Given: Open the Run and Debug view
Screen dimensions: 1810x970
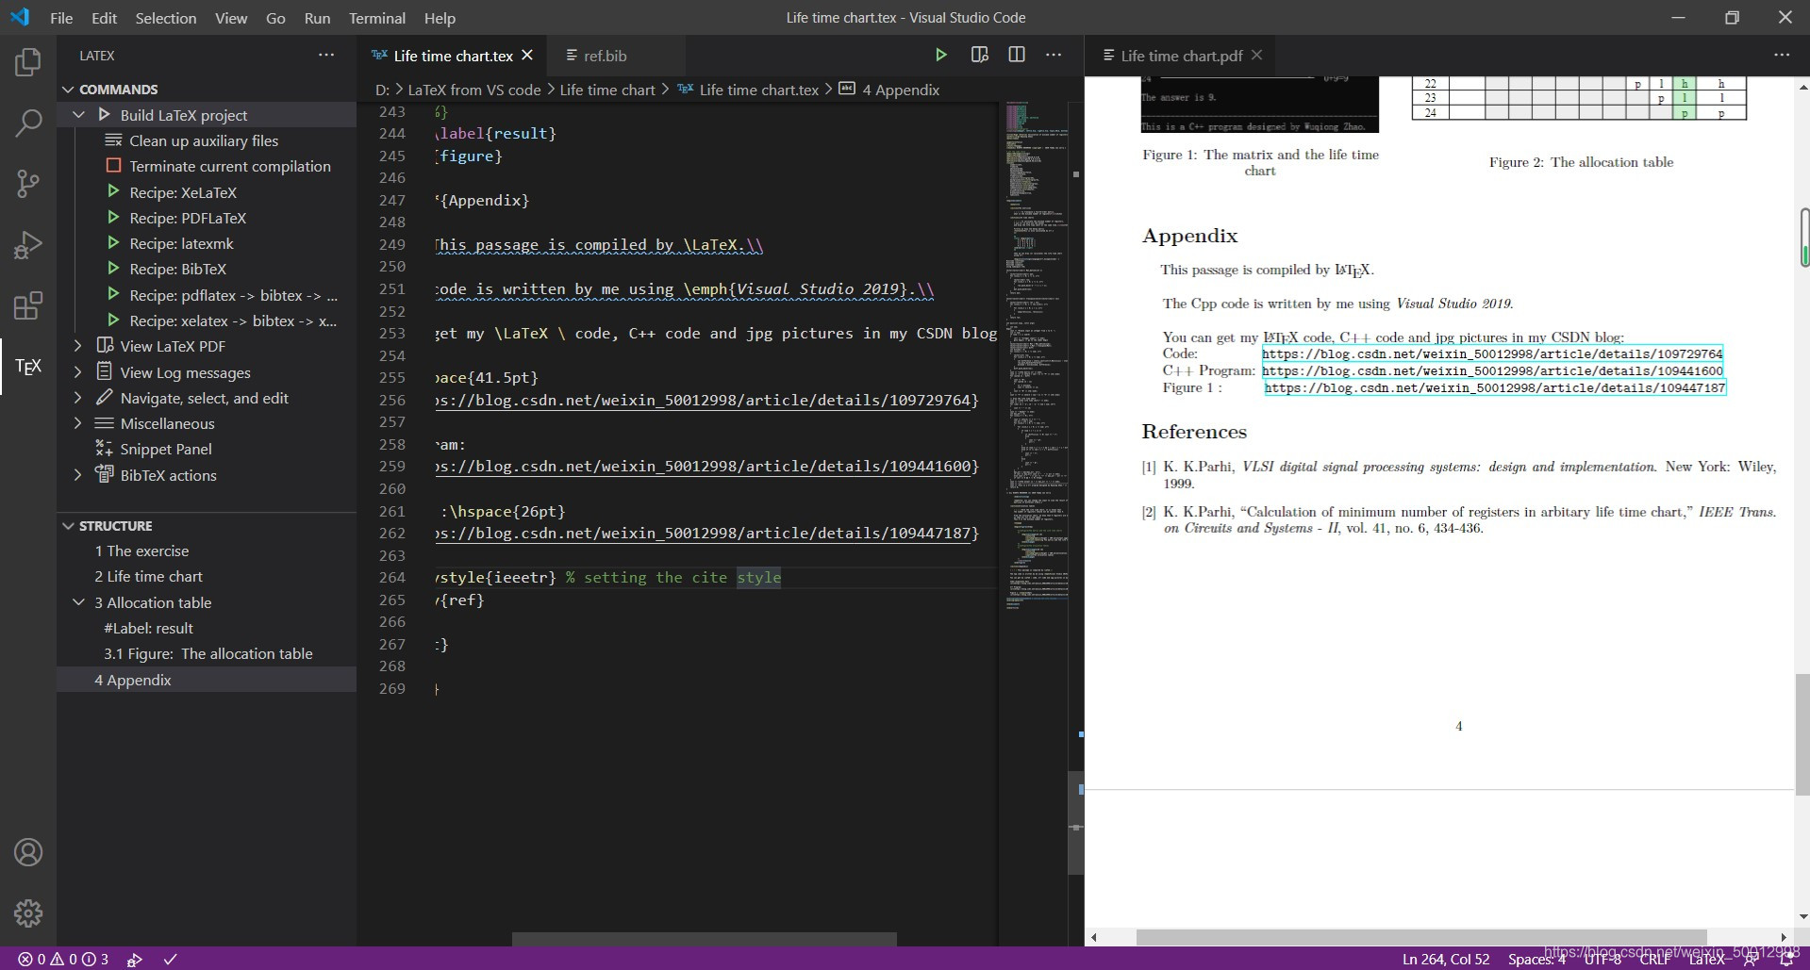Looking at the screenshot, I should (x=28, y=245).
